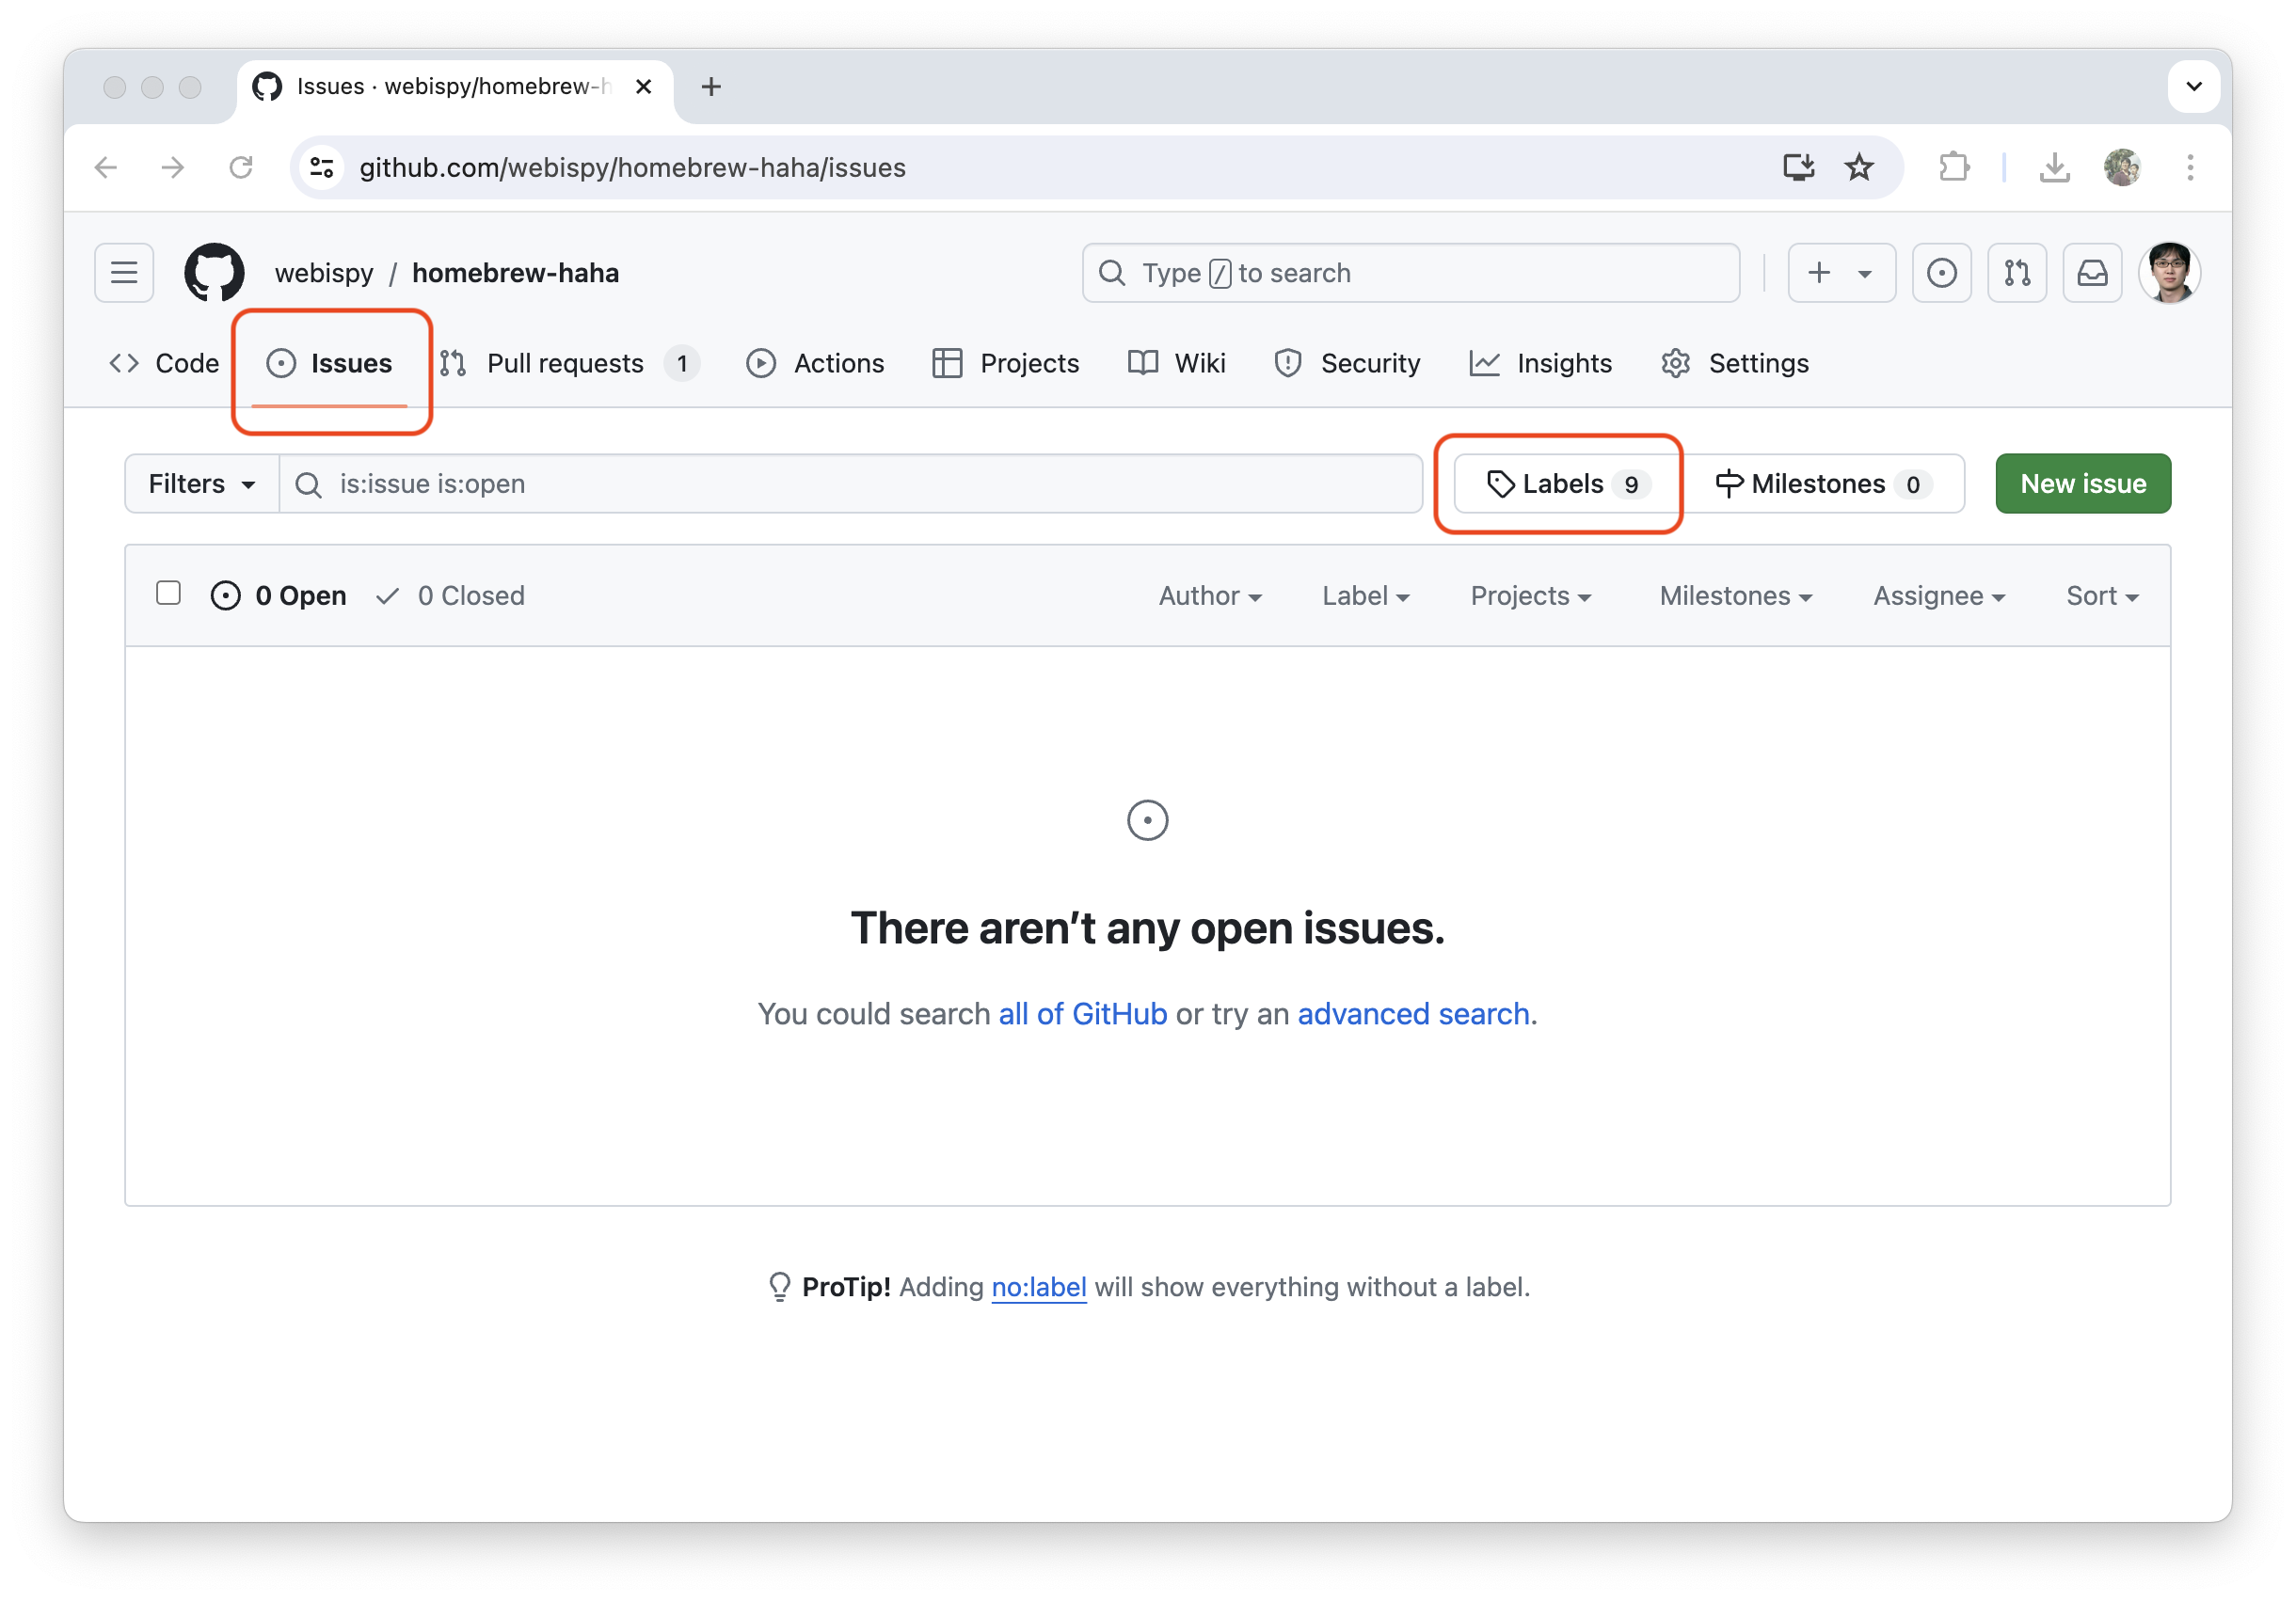2296x1601 pixels.
Task: Click the browser forward arrow
Action: click(173, 166)
